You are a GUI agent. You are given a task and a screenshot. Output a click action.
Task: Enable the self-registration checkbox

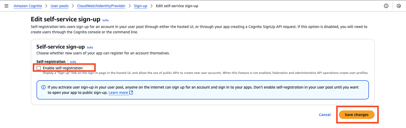point(39,68)
